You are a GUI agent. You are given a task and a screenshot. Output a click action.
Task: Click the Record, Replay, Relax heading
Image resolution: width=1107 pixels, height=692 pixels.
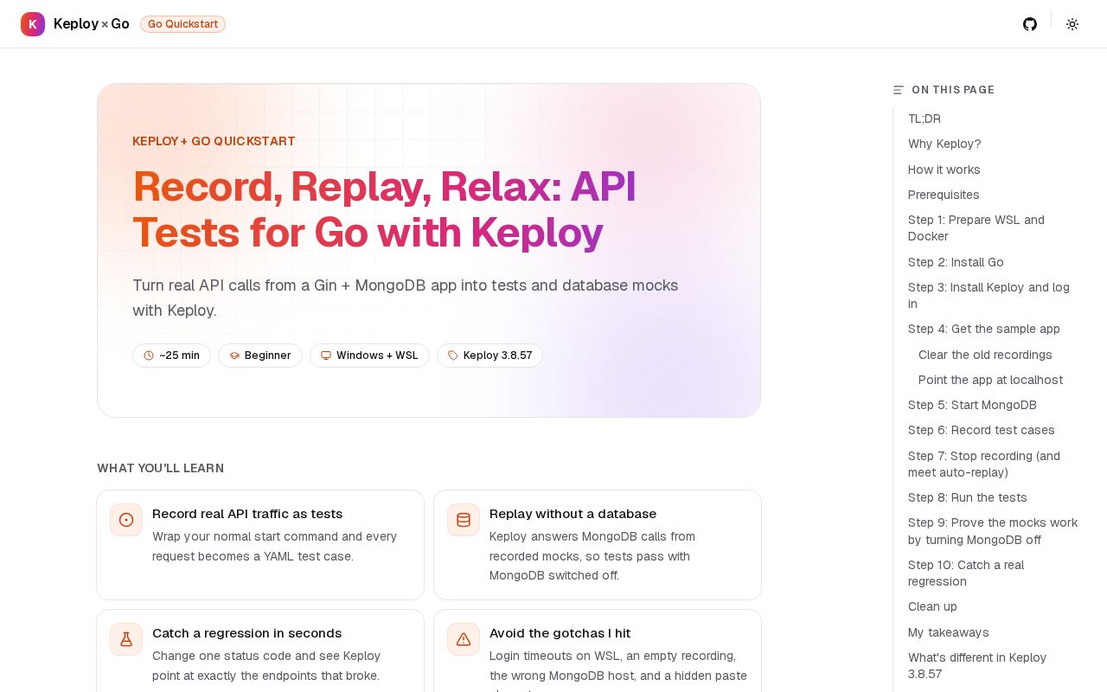point(384,209)
